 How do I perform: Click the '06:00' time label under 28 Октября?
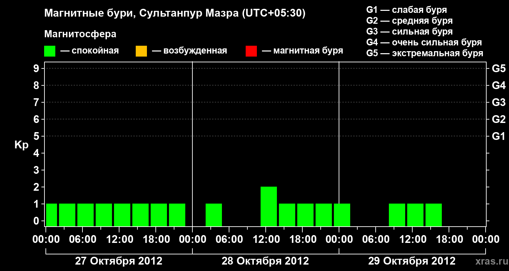[229, 239]
